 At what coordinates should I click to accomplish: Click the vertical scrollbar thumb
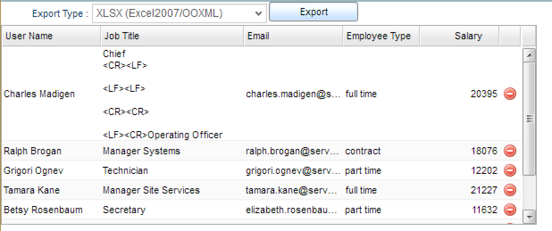pos(529,118)
